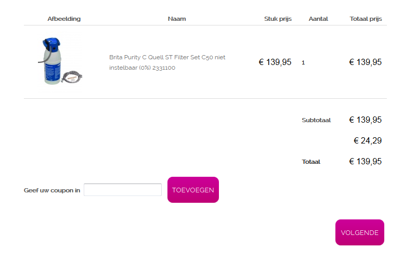
Task: Select the subtotal amount € 139,95
Action: 365,120
